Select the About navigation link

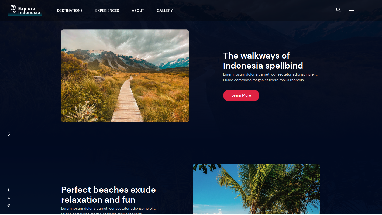[x=138, y=11]
